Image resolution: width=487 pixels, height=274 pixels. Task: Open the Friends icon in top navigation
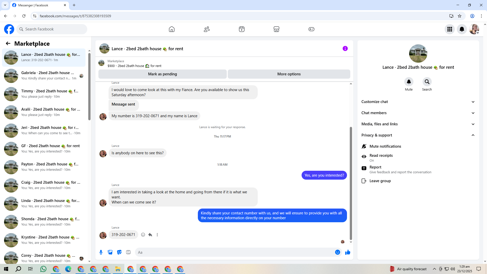click(x=207, y=29)
